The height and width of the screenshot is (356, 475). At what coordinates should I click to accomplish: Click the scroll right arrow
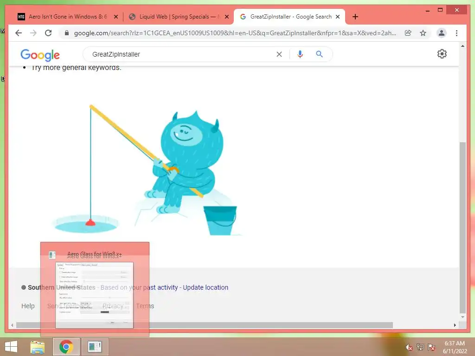coord(455,325)
